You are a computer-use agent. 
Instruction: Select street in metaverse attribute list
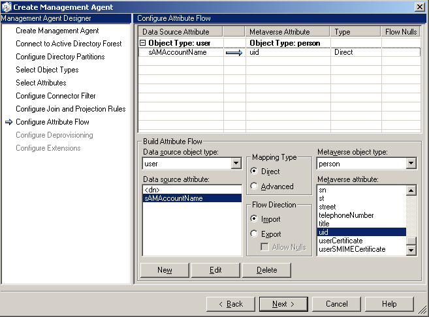point(362,207)
